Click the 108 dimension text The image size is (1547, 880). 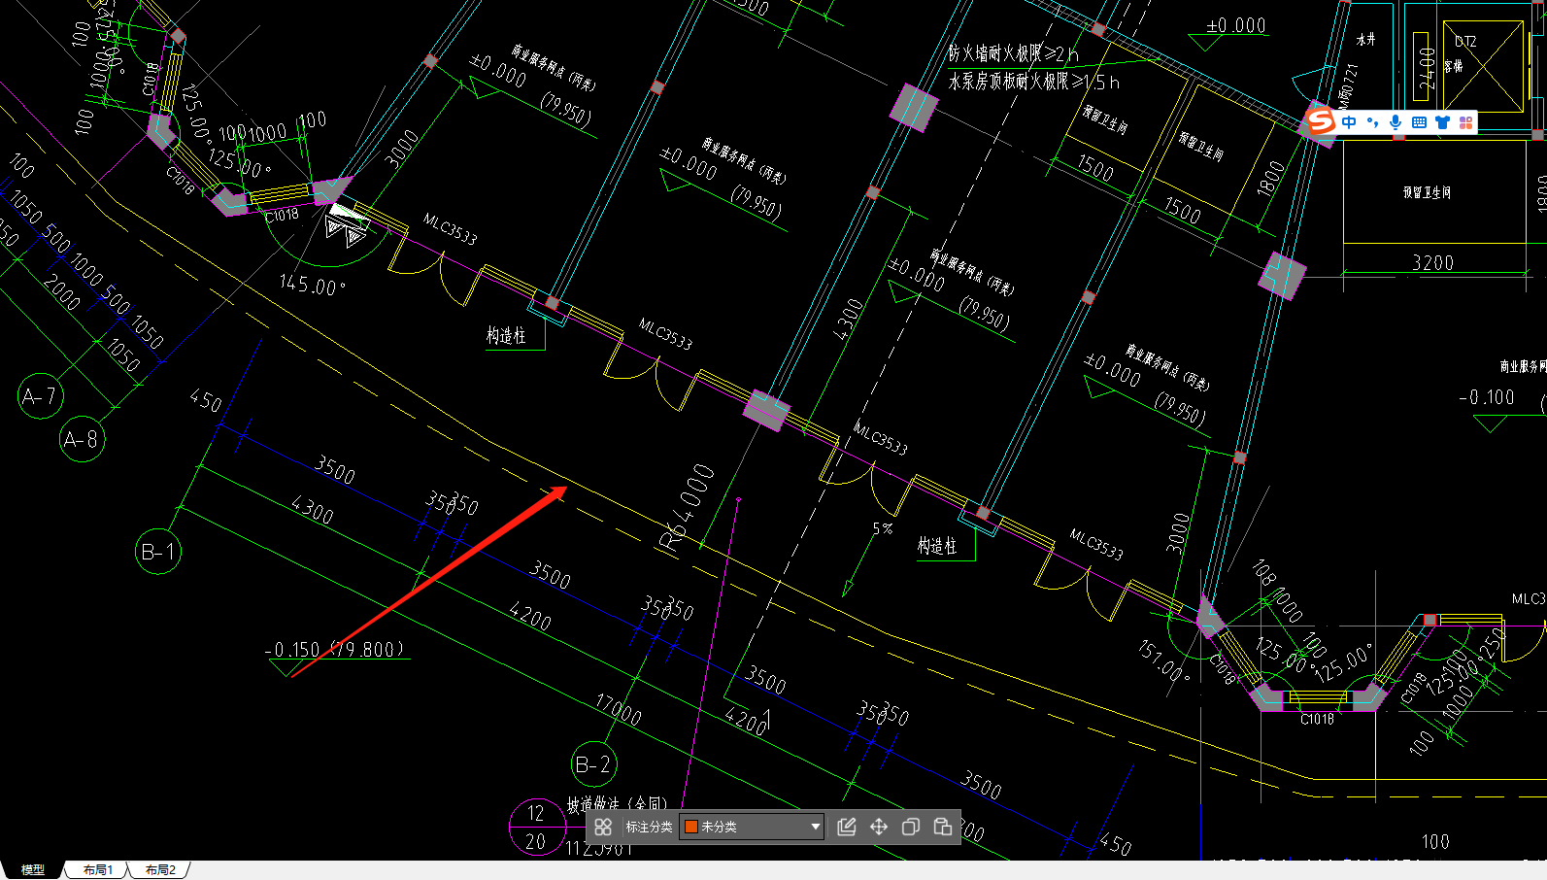(x=1263, y=572)
